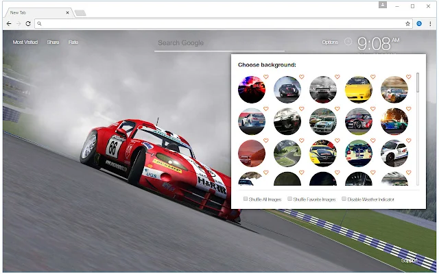Click the Search Google field
The image size is (439, 274).
tap(219, 43)
